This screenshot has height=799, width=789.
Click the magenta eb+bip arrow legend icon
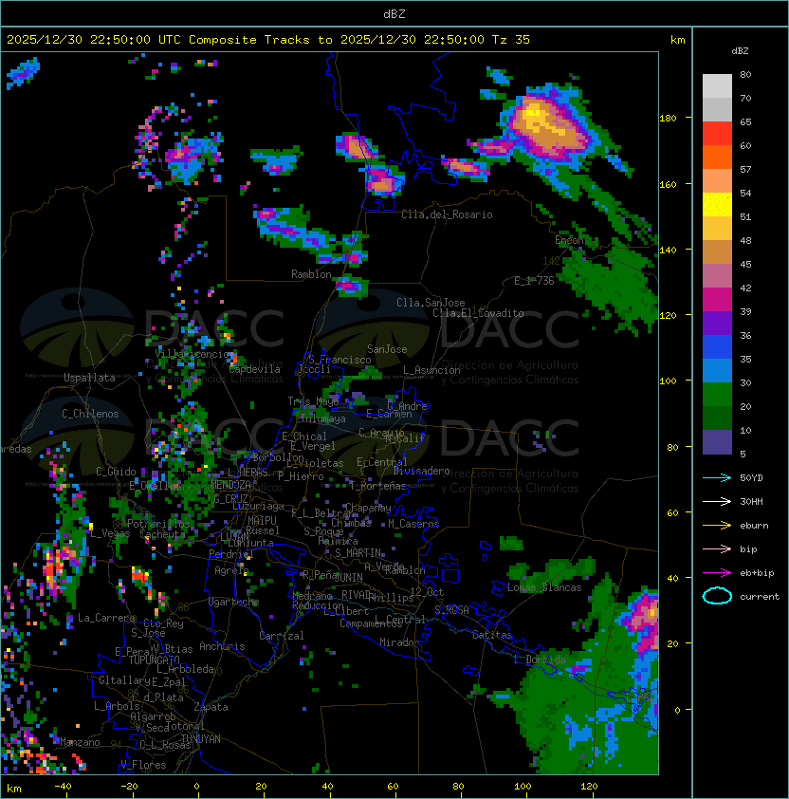coord(717,573)
